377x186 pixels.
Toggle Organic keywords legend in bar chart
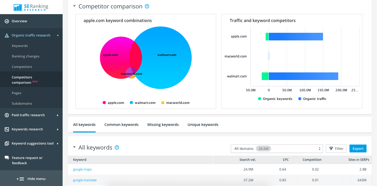275,99
